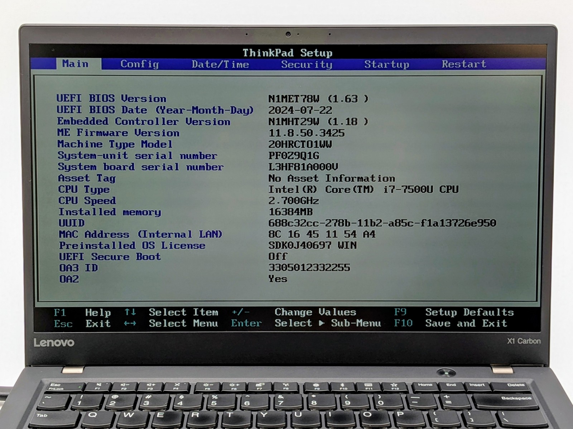Click F9 Setup Defaults hint

(454, 312)
